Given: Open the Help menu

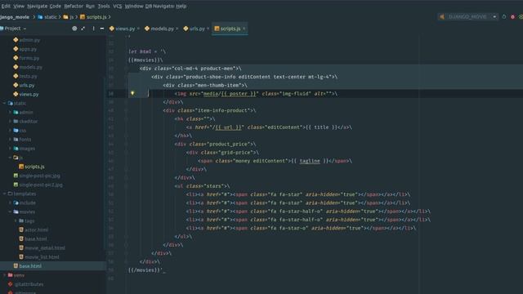Looking at the screenshot, I should pyautogui.click(x=181, y=6).
